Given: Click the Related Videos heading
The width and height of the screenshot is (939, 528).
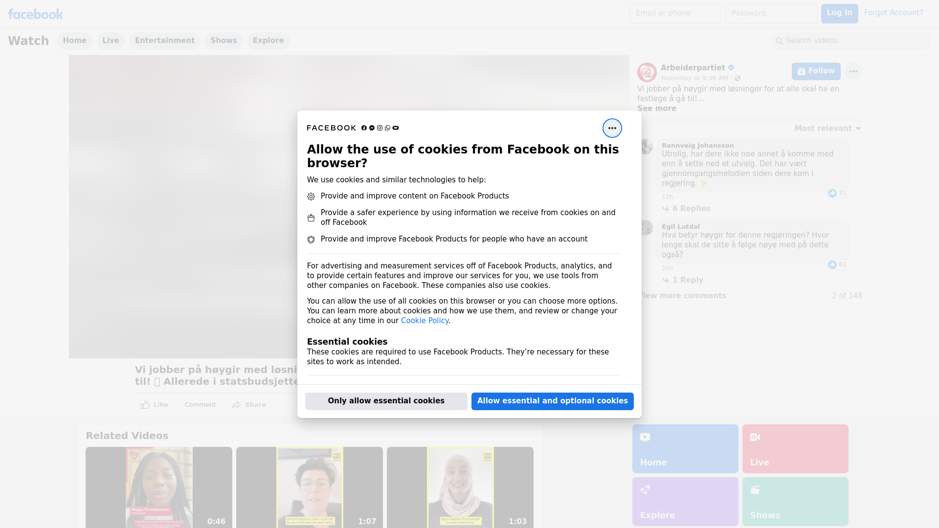Looking at the screenshot, I should [x=127, y=436].
